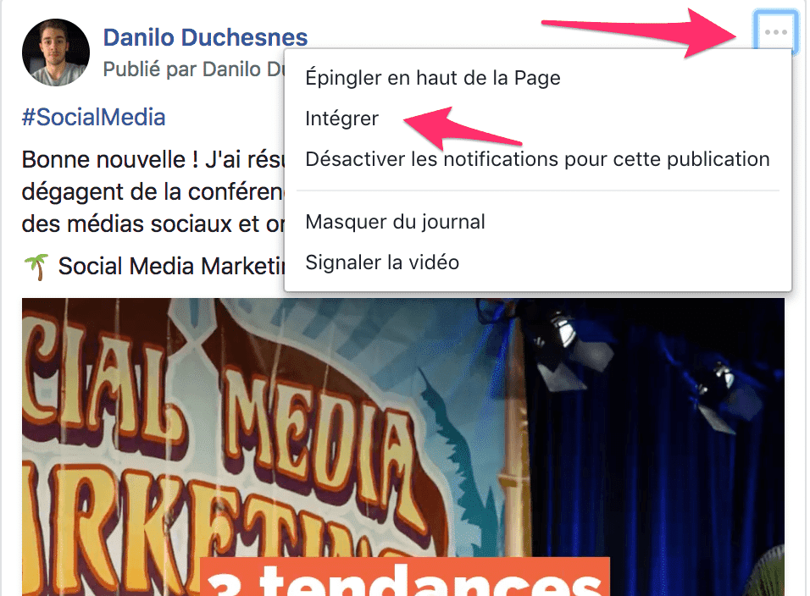Select Désactiver les notifications pour cette publication

(537, 159)
